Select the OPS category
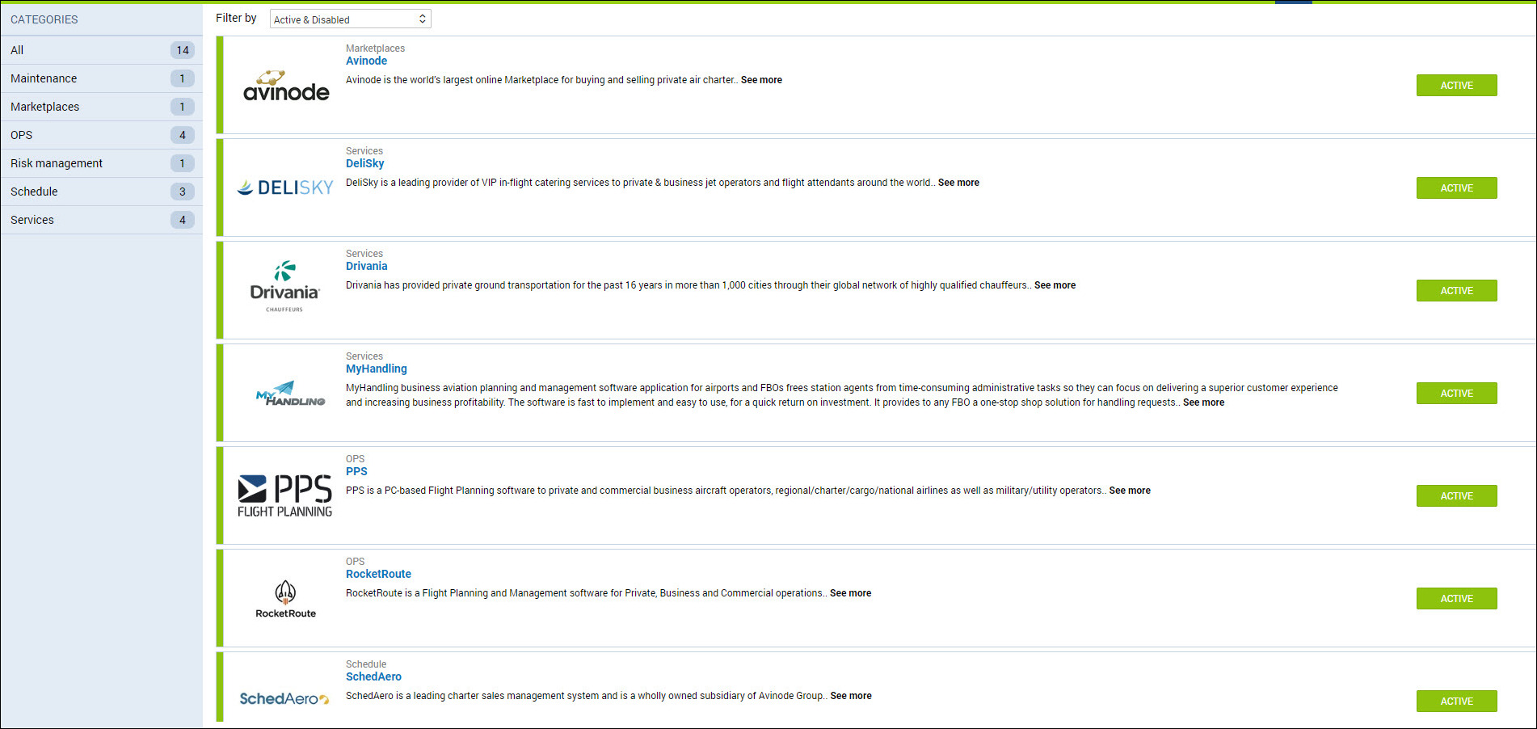 tap(102, 135)
